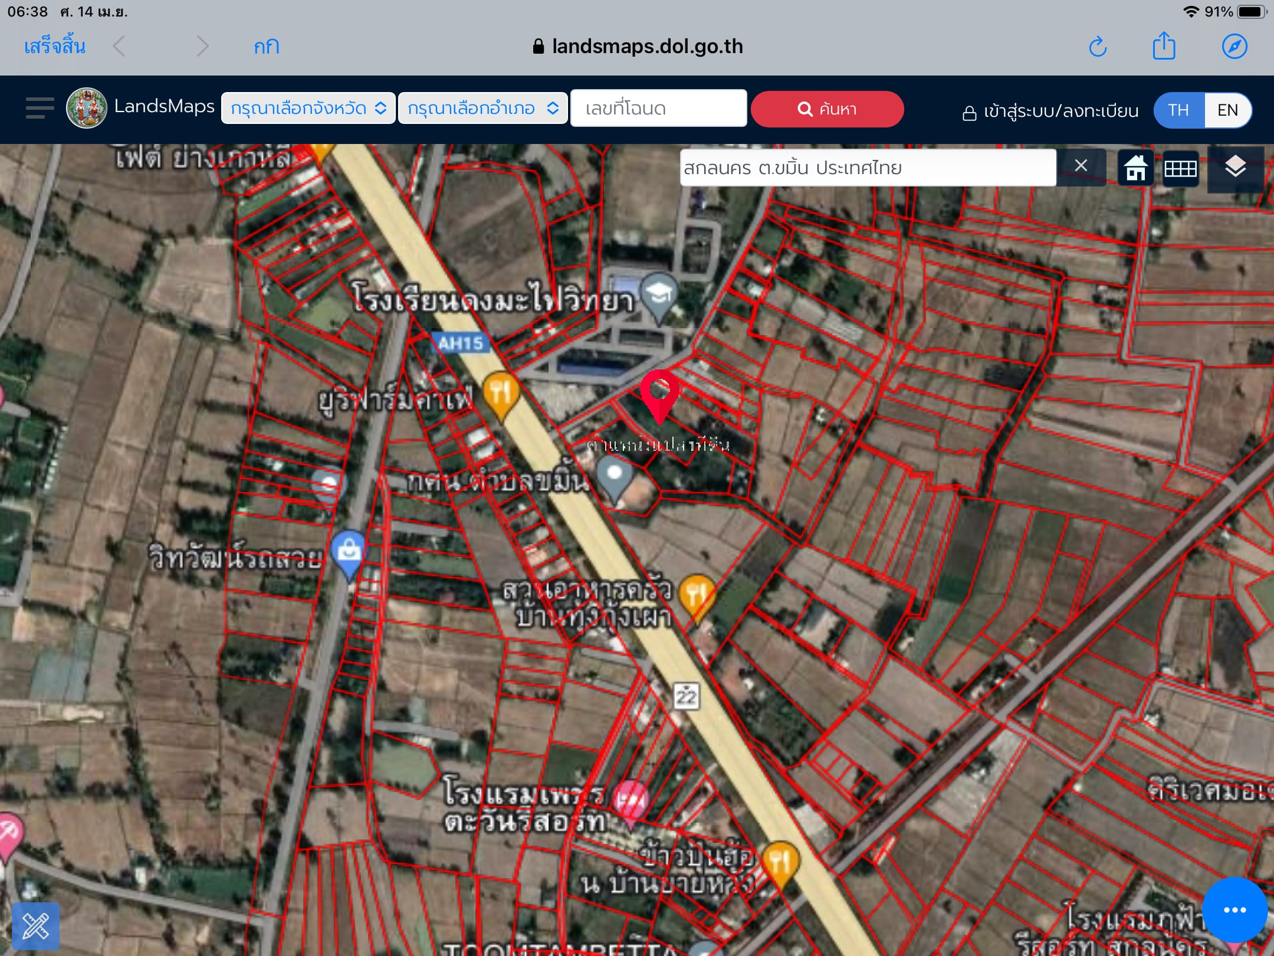Click the gray place marker near ทต.ตำบลขมิ้น
The height and width of the screenshot is (956, 1274).
(x=615, y=480)
